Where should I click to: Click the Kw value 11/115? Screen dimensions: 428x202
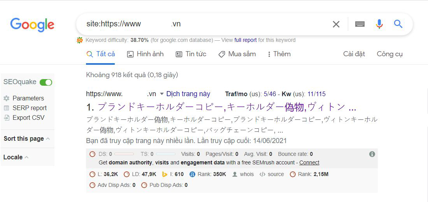[316, 94]
